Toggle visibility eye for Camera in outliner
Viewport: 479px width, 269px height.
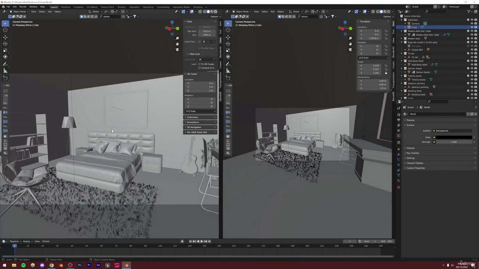472,24
